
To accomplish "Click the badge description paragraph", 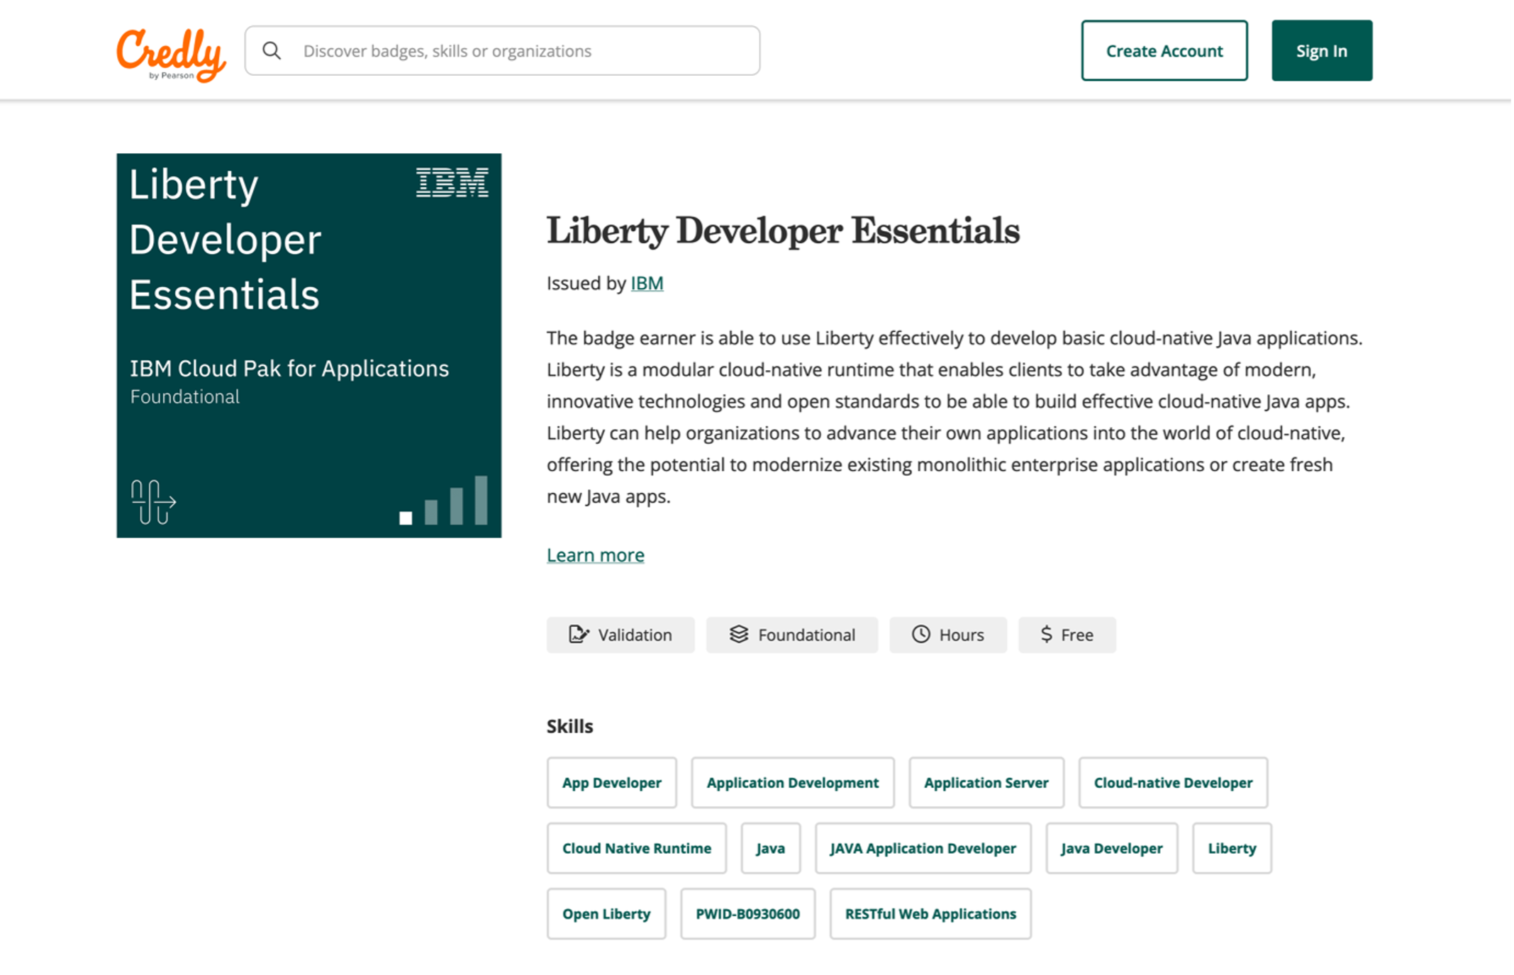I will 954,417.
